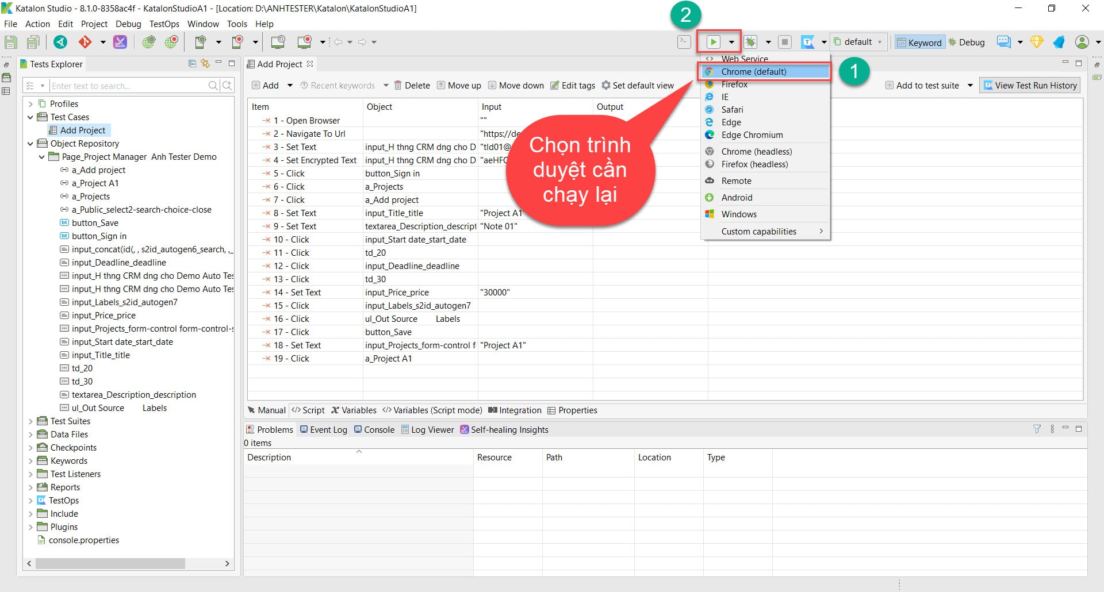Screen dimensions: 1104x592
Task: Open the user account avatar icon
Action: (x=1082, y=42)
